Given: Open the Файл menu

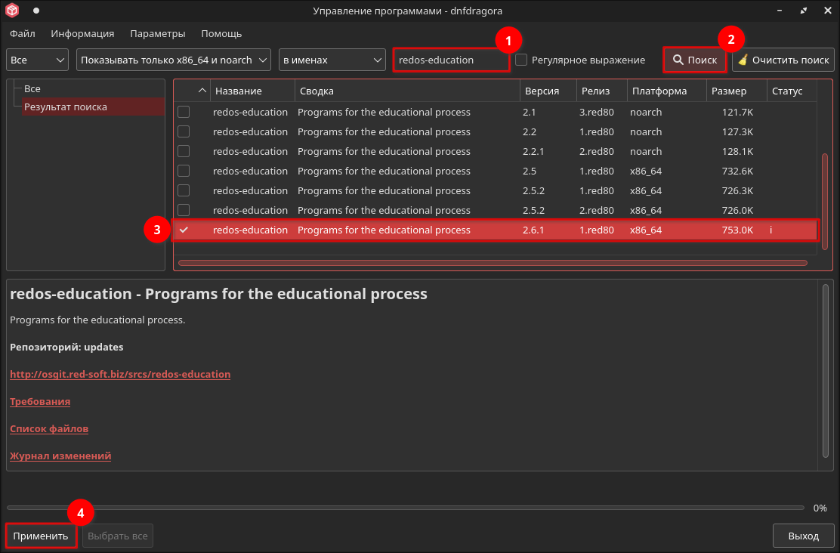Looking at the screenshot, I should (x=23, y=33).
